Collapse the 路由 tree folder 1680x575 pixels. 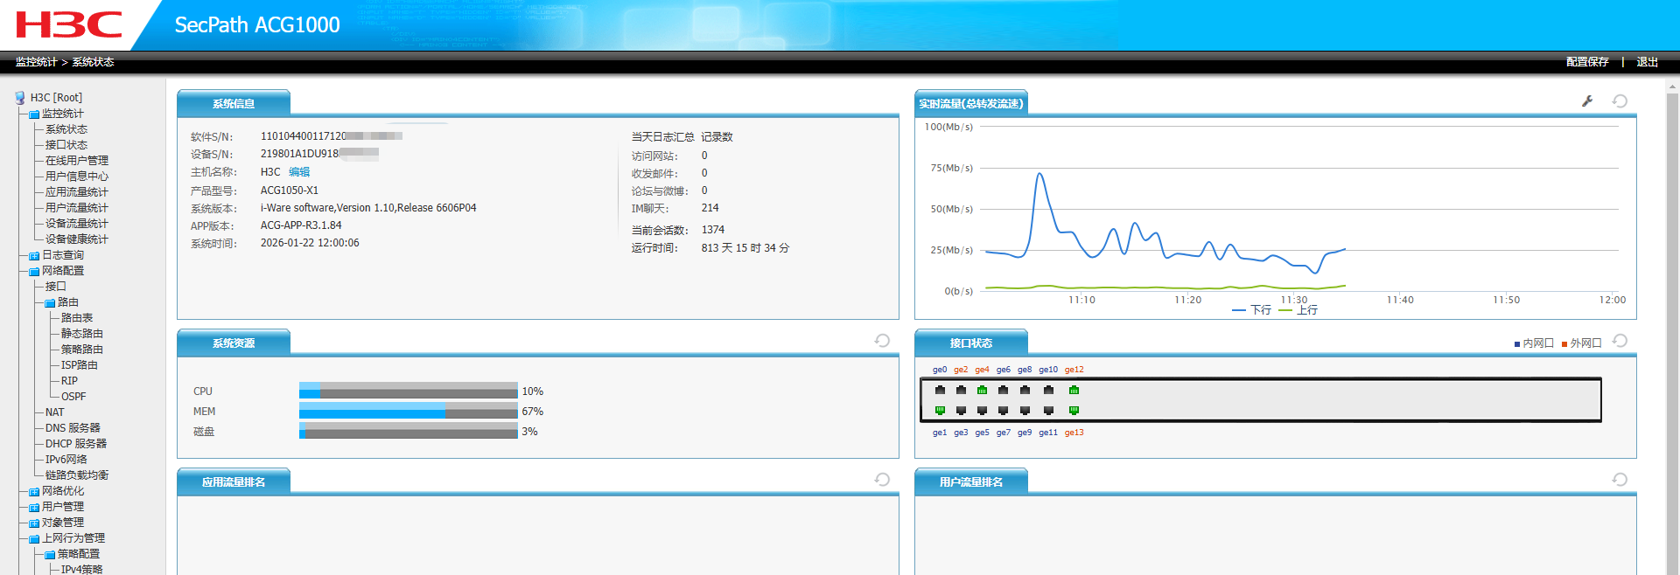[50, 303]
